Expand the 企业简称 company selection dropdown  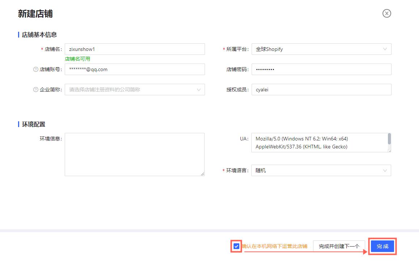(134, 90)
